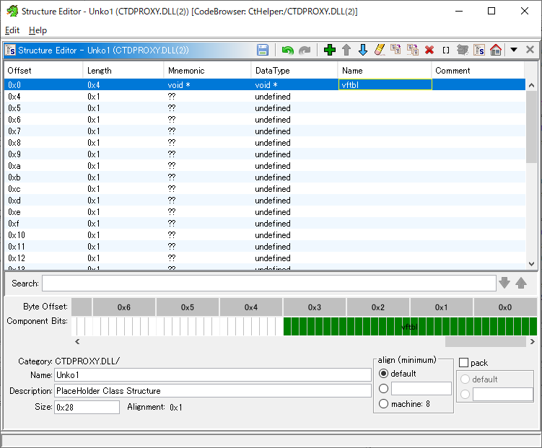The width and height of the screenshot is (542, 448).
Task: Save structure changes with the disk icon
Action: 263,50
